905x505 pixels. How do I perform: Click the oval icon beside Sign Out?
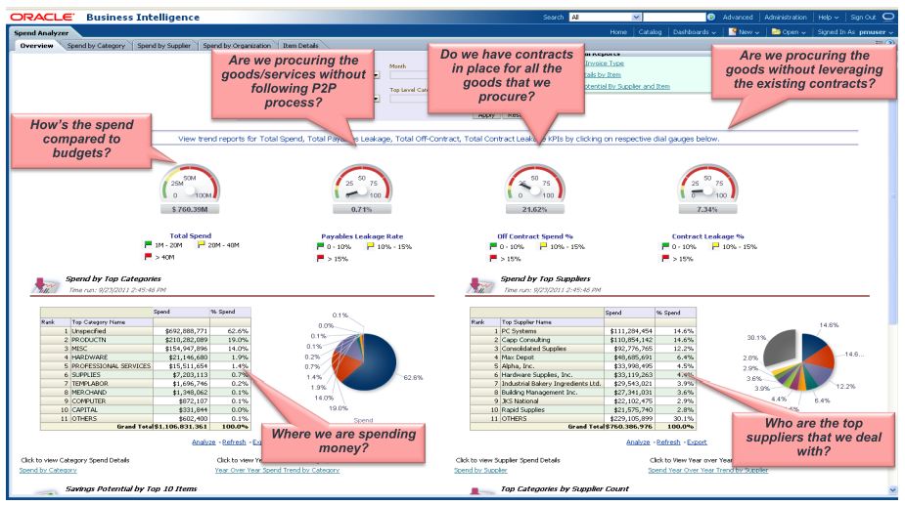[x=888, y=17]
